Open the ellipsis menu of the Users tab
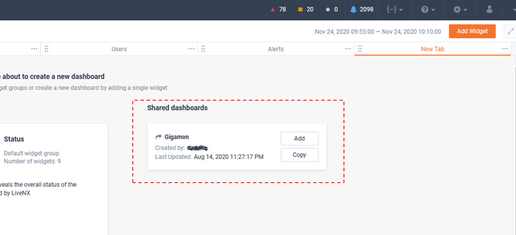The height and width of the screenshot is (235, 516). coord(192,48)
